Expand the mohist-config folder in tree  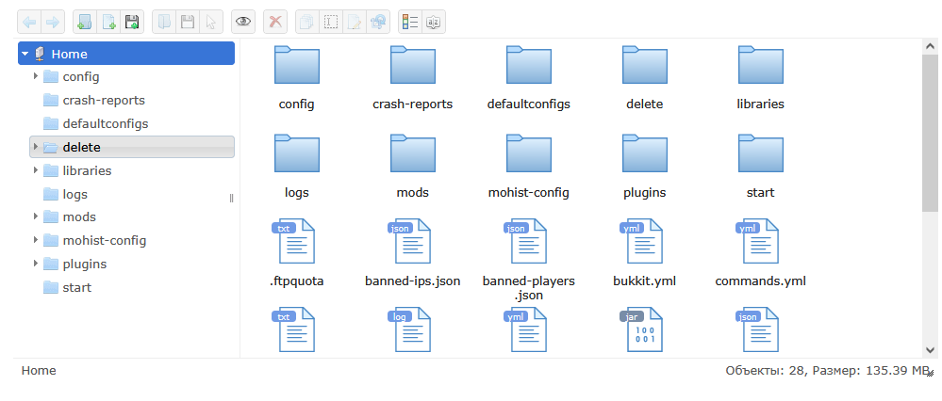(36, 240)
